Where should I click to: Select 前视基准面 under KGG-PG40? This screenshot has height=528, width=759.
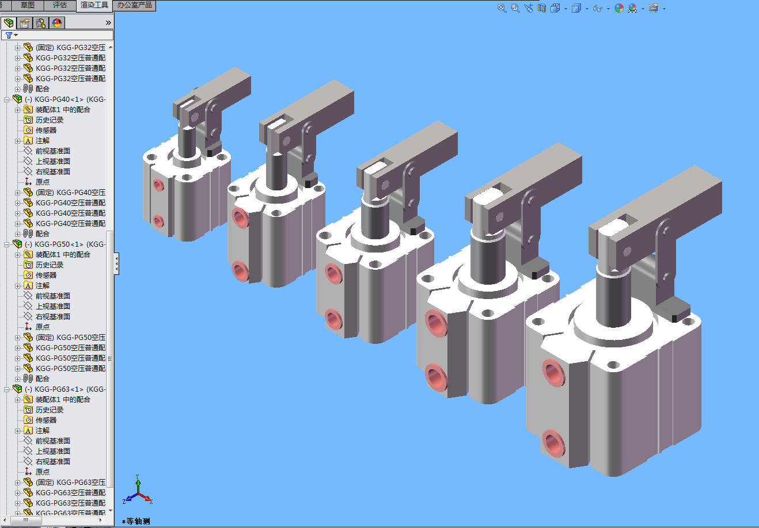pos(52,151)
